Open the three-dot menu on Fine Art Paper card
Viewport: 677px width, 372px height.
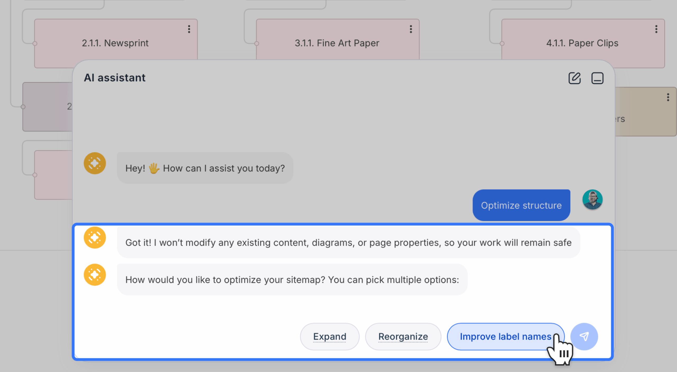pyautogui.click(x=411, y=29)
